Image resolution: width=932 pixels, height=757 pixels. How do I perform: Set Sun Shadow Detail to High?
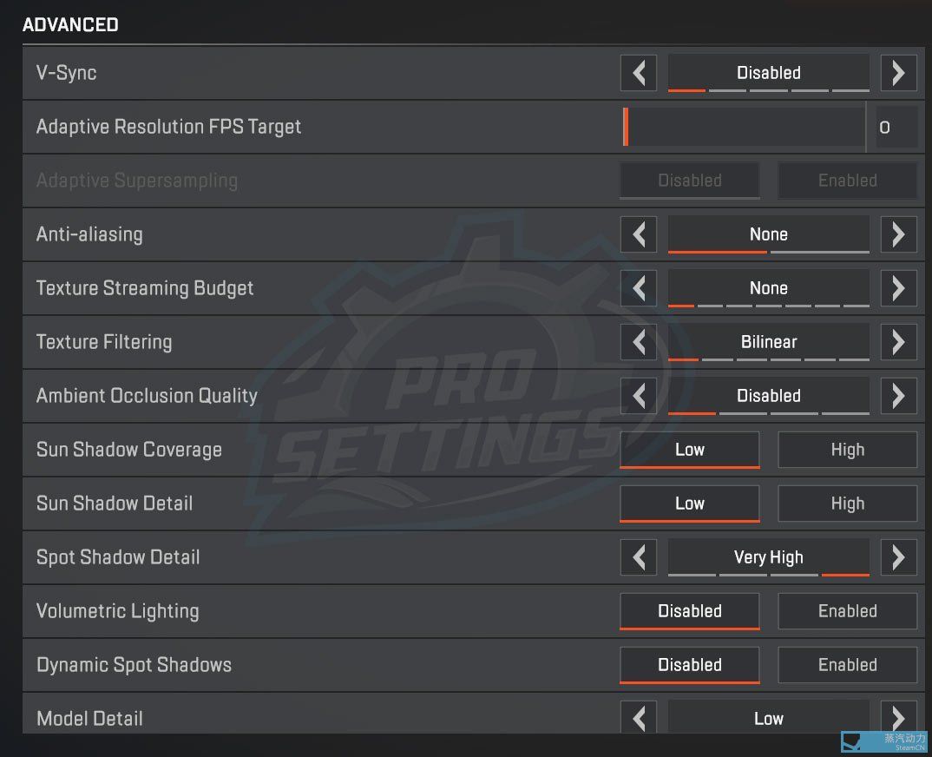click(x=847, y=504)
